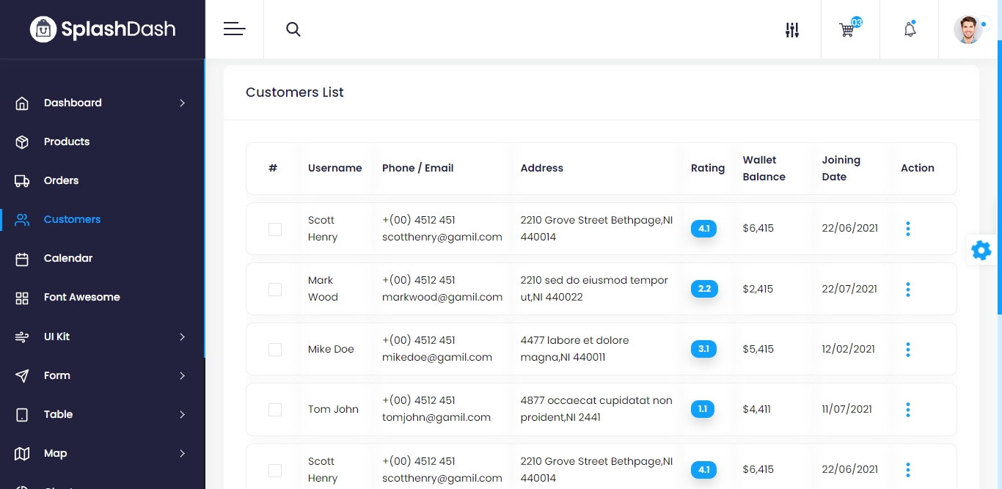
Task: Open the user profile avatar
Action: pyautogui.click(x=968, y=30)
